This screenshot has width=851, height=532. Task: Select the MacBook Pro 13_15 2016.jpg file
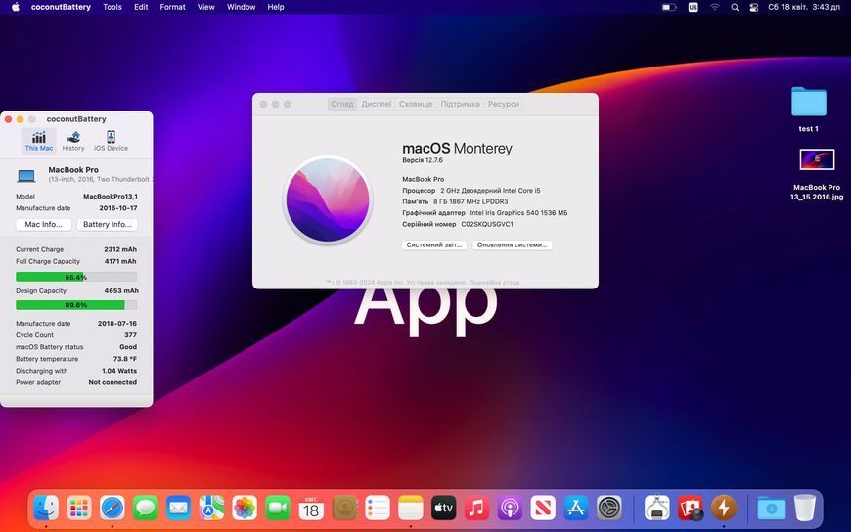817,160
